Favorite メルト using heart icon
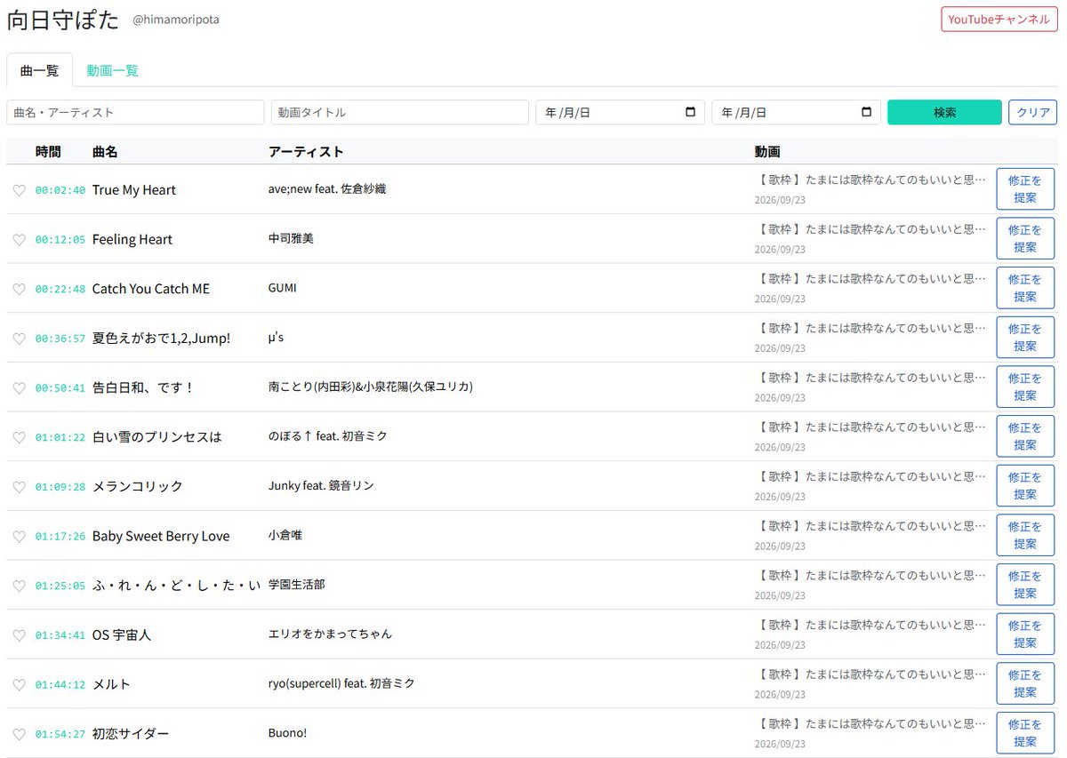The image size is (1067, 758). 19,685
